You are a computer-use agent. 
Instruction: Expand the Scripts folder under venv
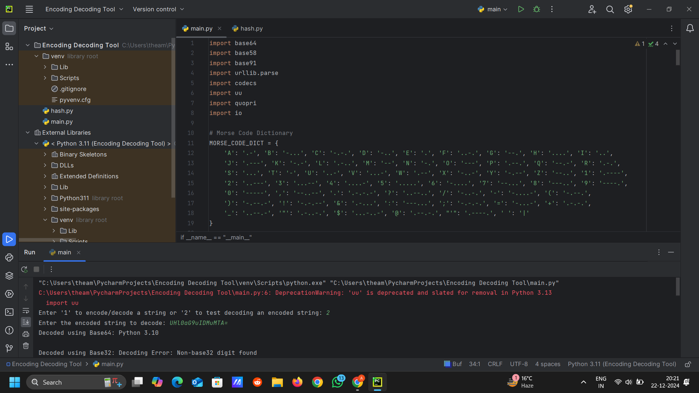[x=45, y=78]
